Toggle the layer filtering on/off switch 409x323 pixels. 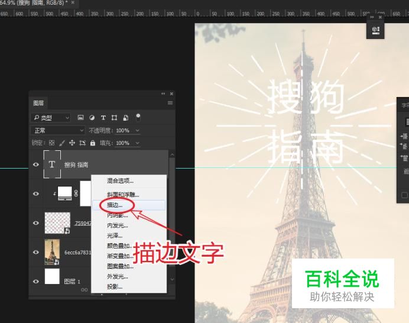click(x=138, y=117)
